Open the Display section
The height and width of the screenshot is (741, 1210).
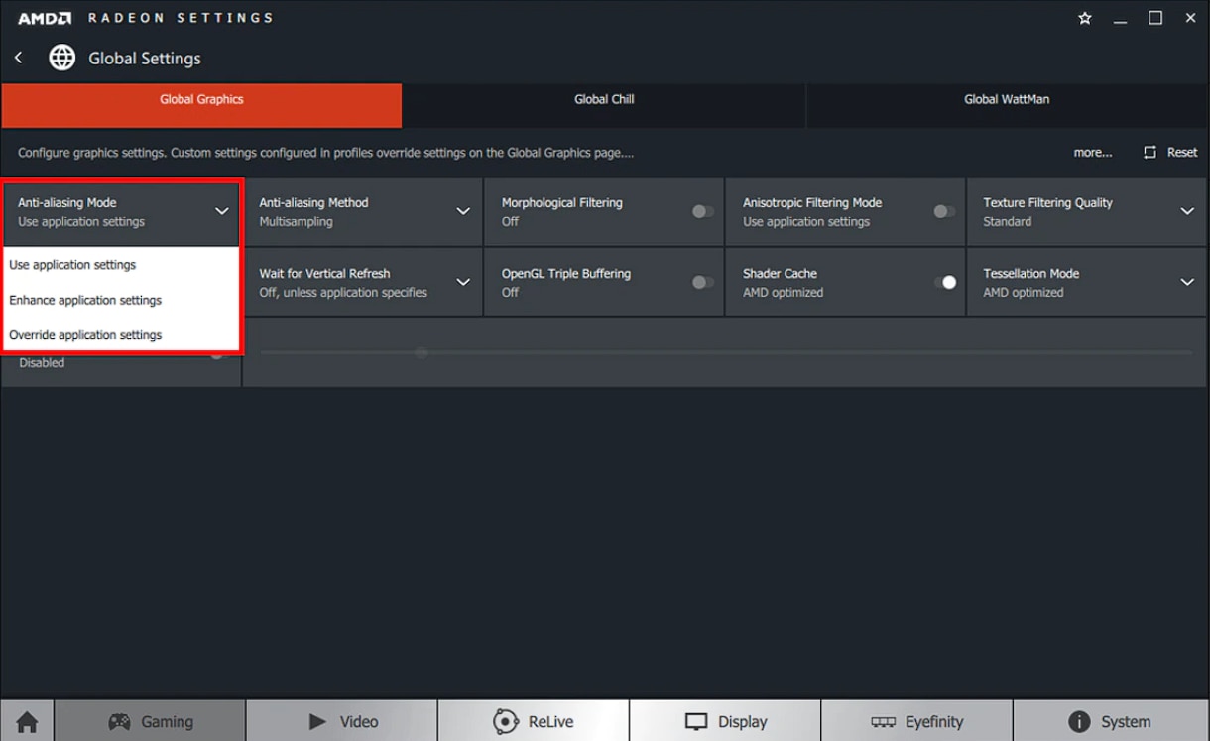pyautogui.click(x=725, y=721)
